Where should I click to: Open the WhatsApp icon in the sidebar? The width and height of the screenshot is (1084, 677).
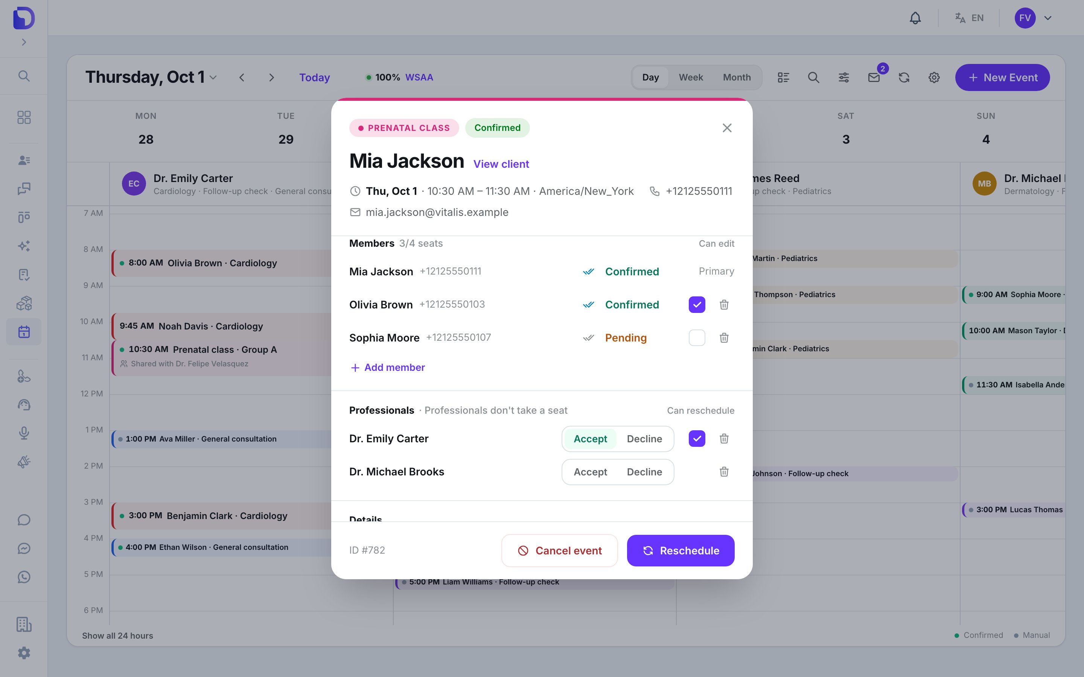(24, 577)
